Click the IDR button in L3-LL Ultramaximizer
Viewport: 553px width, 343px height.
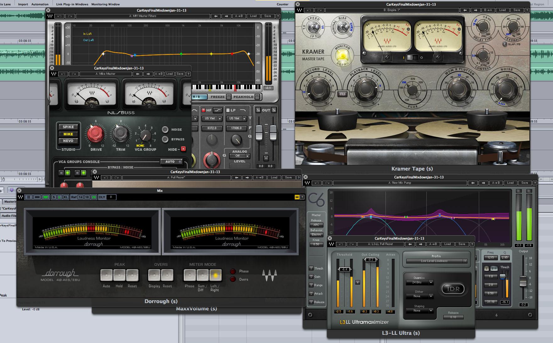[454, 289]
